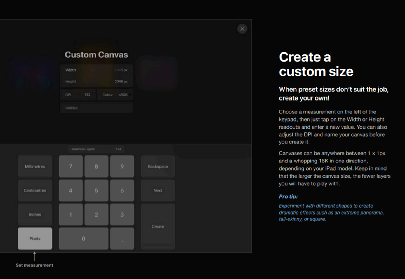405x279 pixels.
Task: Select the highlighted Pixels unit button
Action: click(x=35, y=239)
